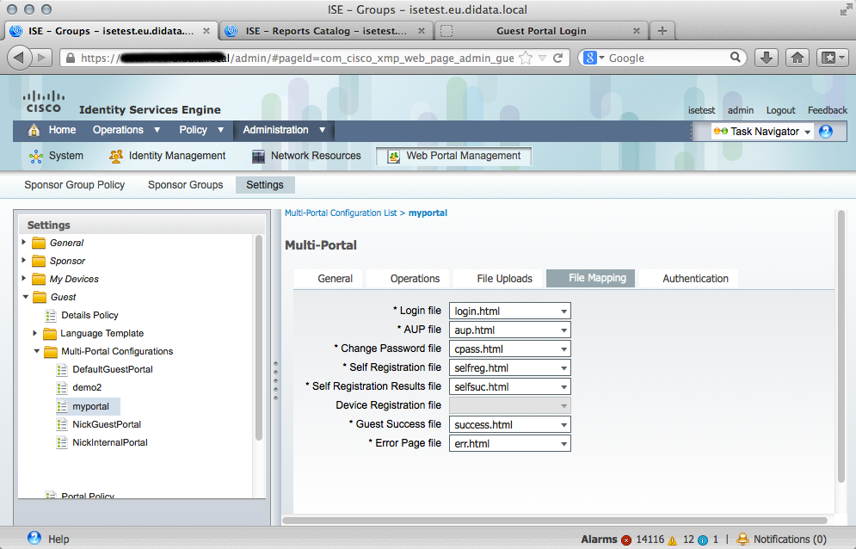This screenshot has height=549, width=856.
Task: Open the Policy menu
Action: (x=201, y=130)
